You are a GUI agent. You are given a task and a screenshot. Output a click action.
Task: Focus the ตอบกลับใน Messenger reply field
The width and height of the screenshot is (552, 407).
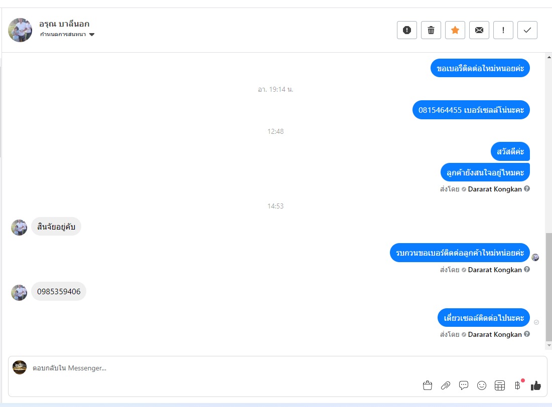point(225,368)
